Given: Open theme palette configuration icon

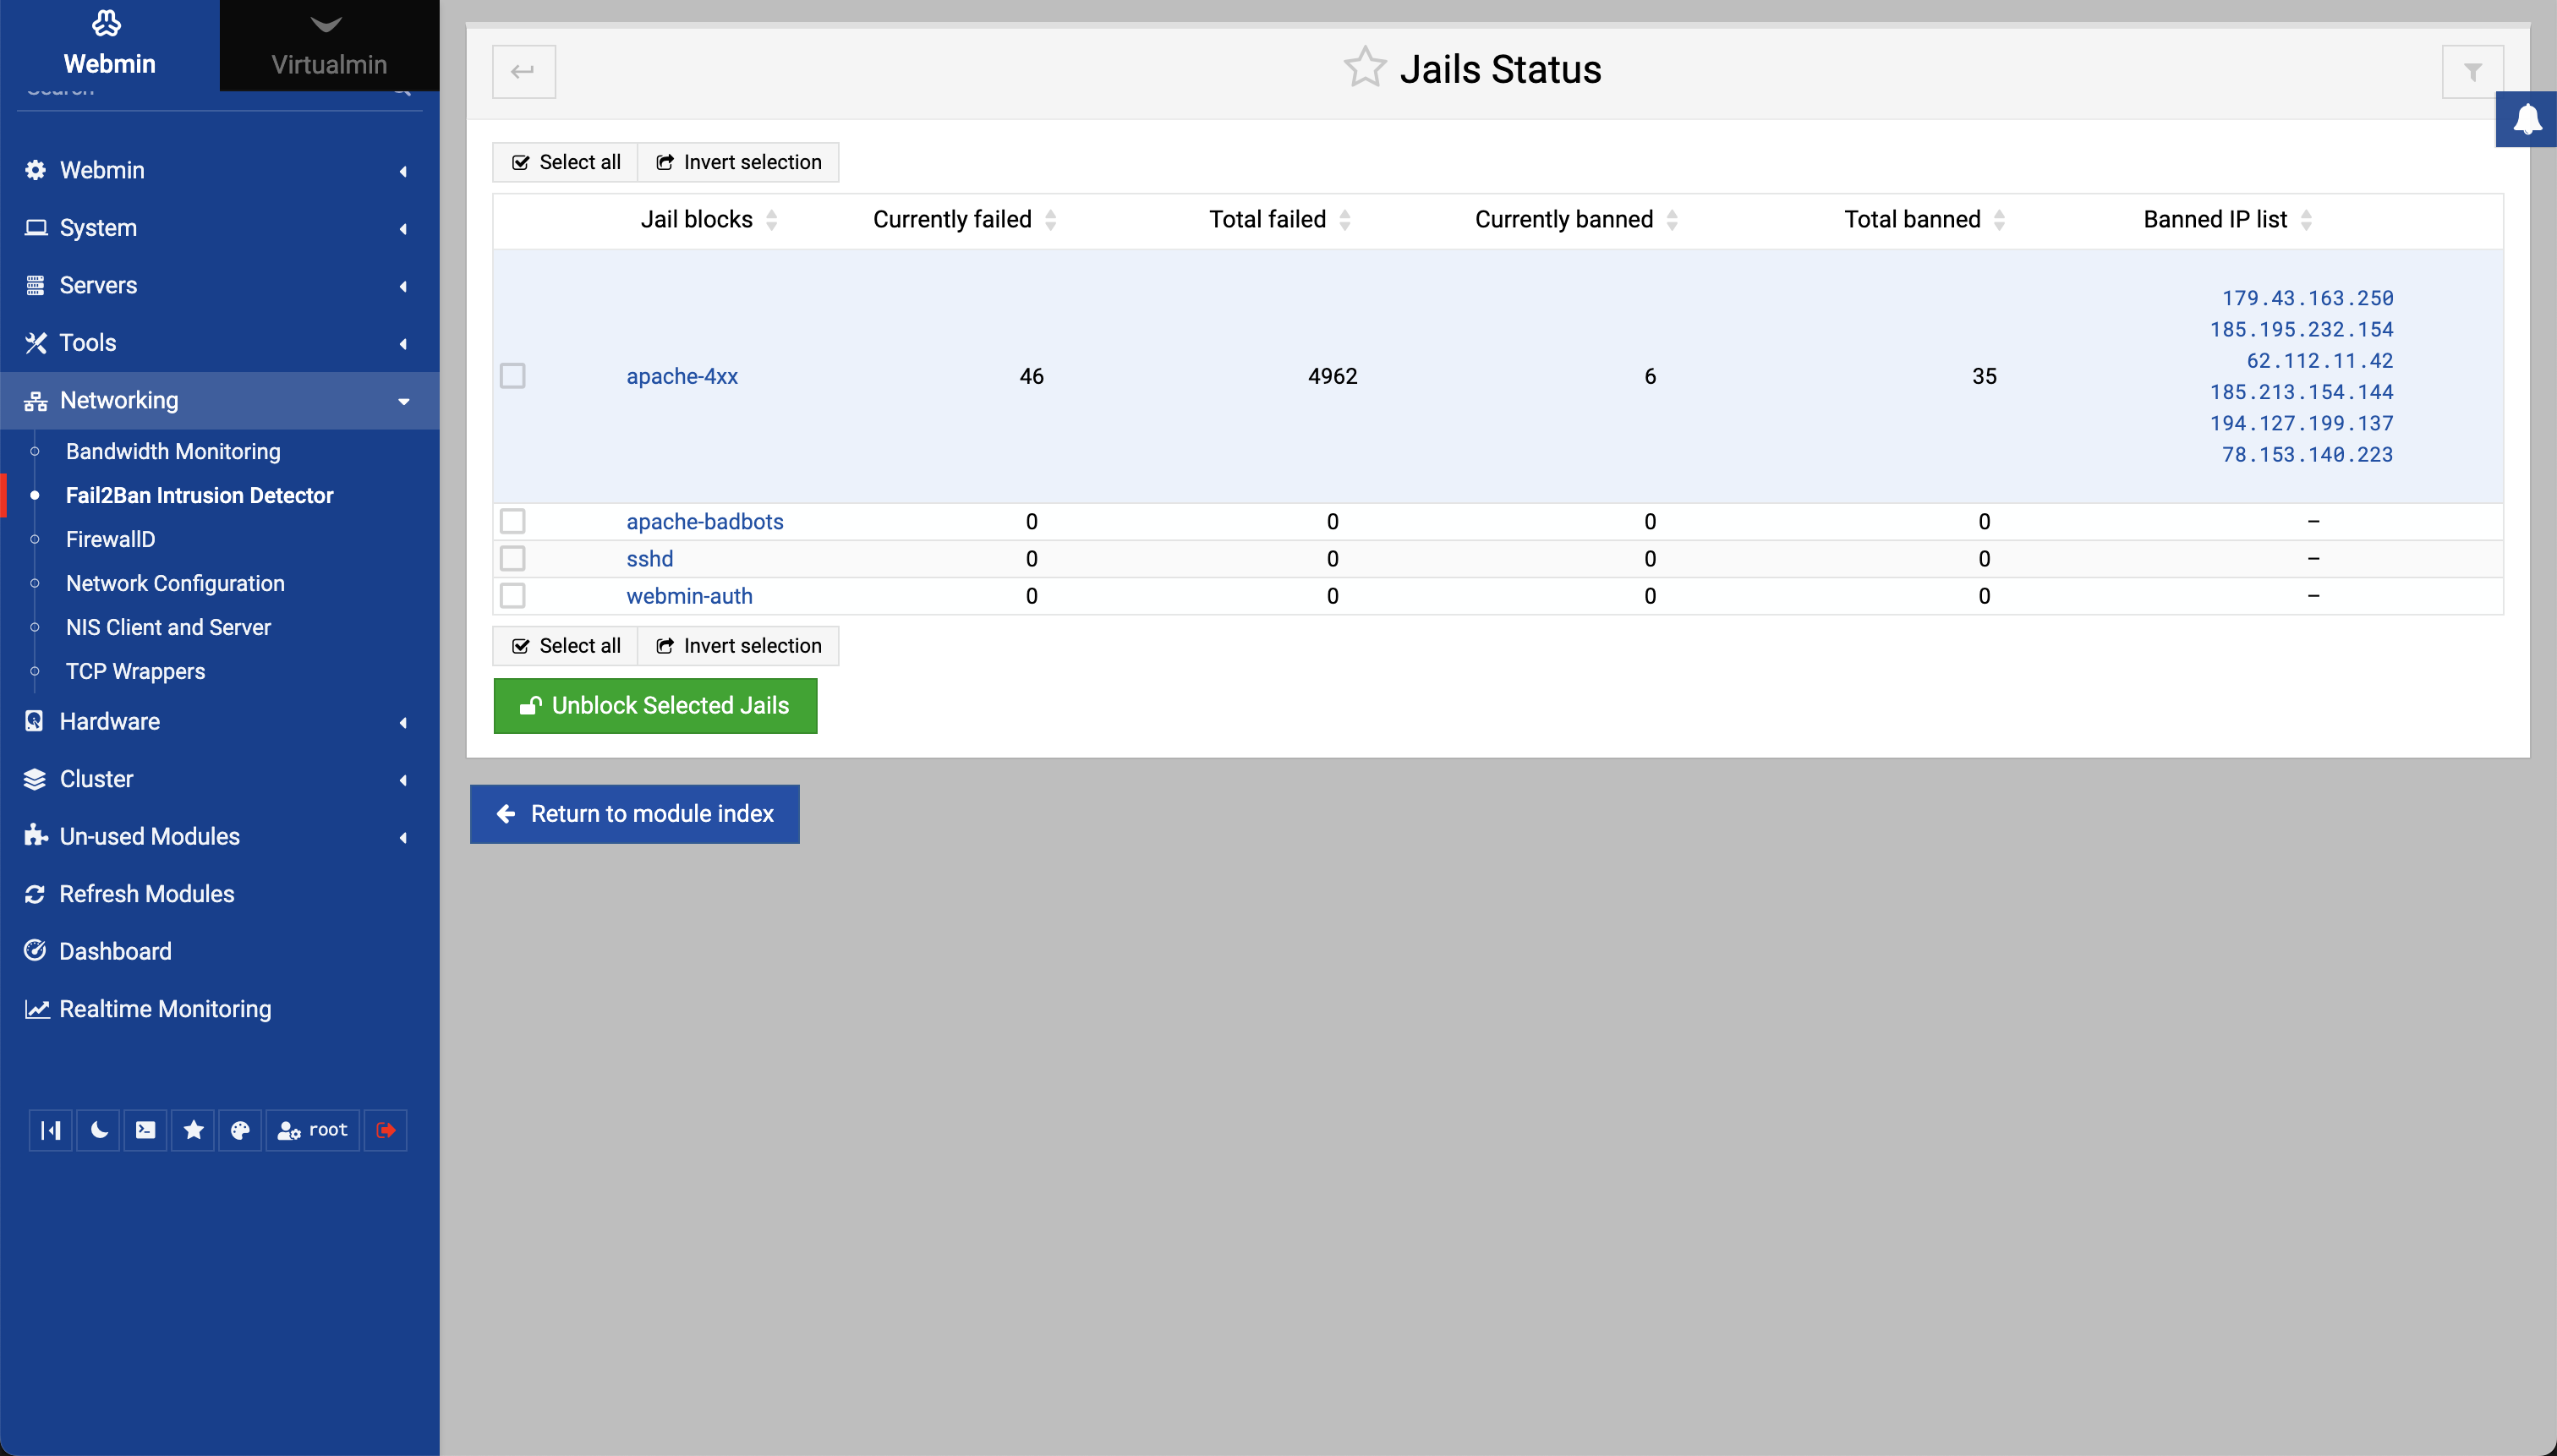Looking at the screenshot, I should click(x=240, y=1130).
